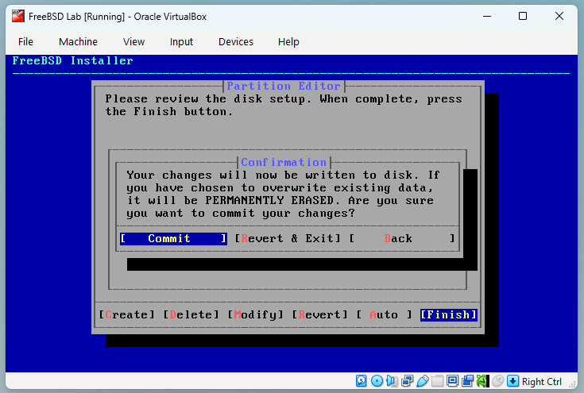Choose Revert & Exit in Confirmation dialog

[x=288, y=238]
